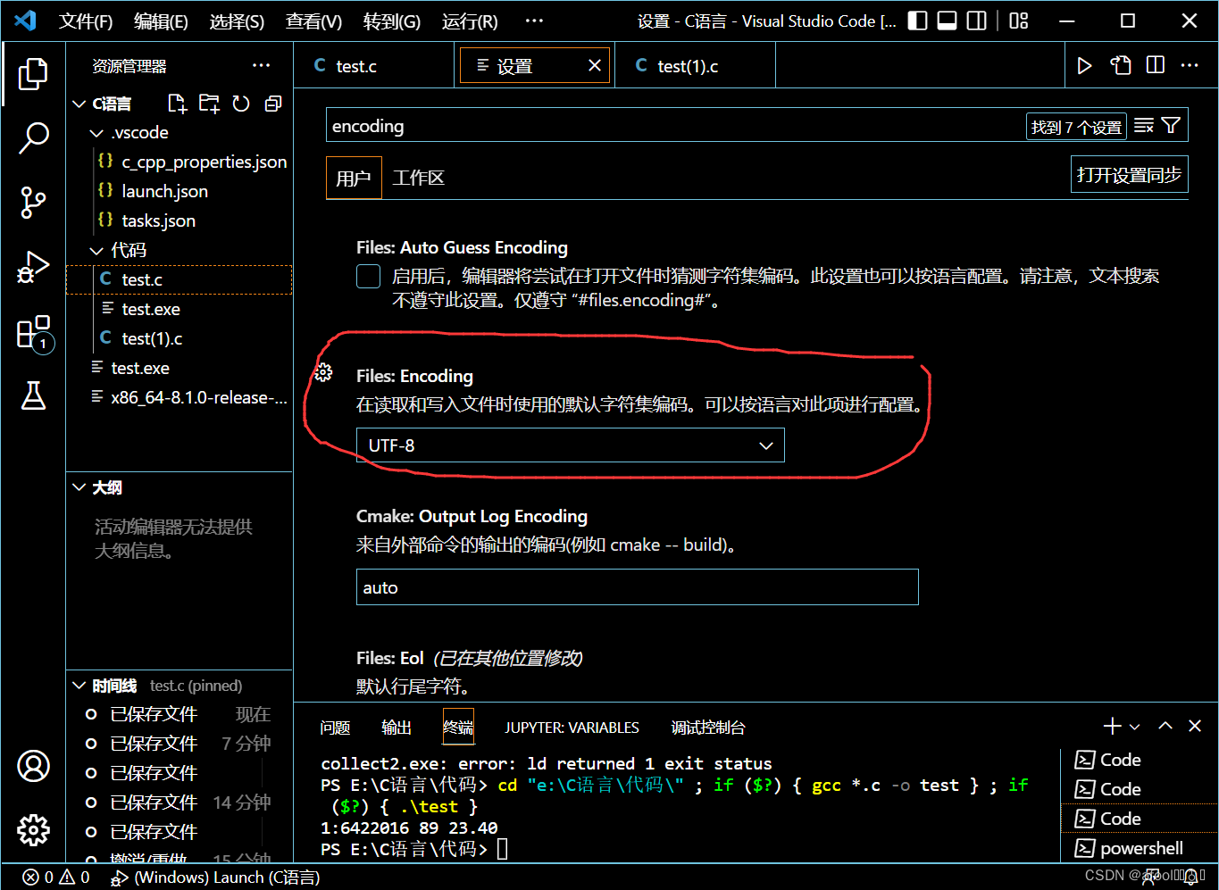Collapse all folders in explorer
This screenshot has width=1219, height=890.
(x=273, y=104)
